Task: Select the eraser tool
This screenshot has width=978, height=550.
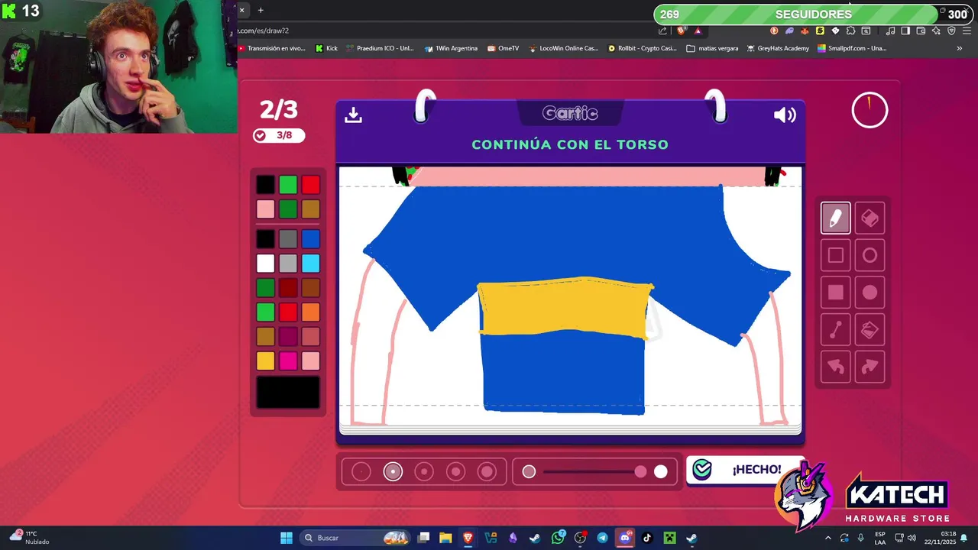Action: (870, 218)
